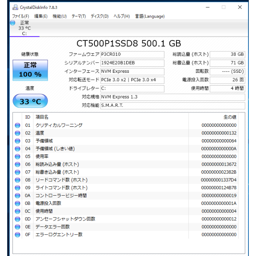Viewport: 256px width, 256px height.
Task: Click raw value 00000001337D4
Action: click(x=219, y=180)
